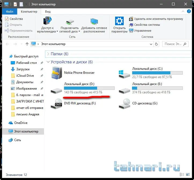Select Nokia Phone Browser icon

tap(56, 73)
